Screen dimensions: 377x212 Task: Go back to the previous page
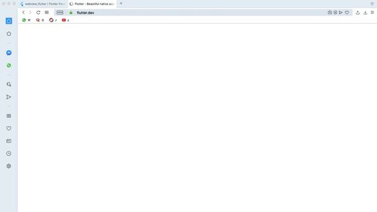coord(24,12)
